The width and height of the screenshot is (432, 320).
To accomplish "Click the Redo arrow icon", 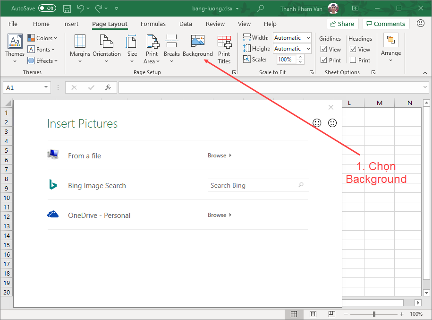I will click(x=99, y=9).
